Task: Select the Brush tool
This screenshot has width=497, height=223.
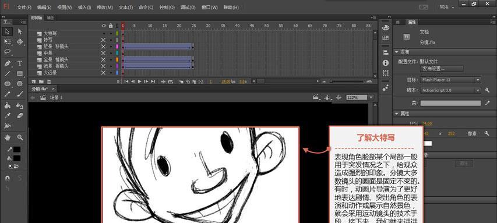Action: pyautogui.click(x=20, y=94)
